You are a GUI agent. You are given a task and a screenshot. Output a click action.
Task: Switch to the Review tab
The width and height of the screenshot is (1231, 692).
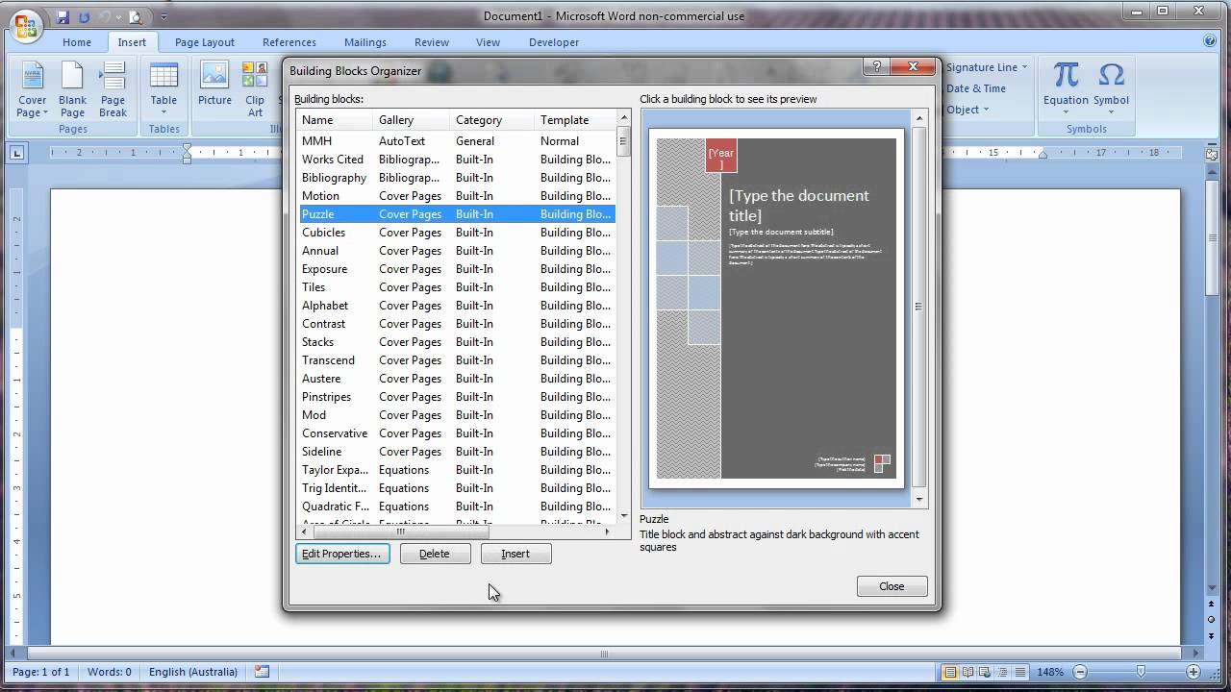(432, 42)
